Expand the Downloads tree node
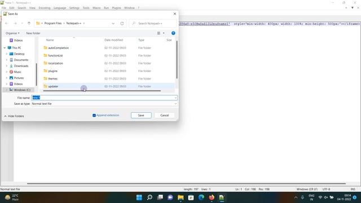The width and height of the screenshot is (361, 203). (7, 66)
